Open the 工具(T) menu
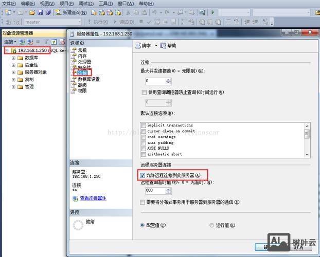 coord(105,4)
